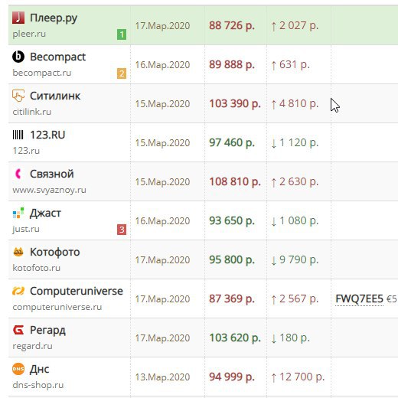This screenshot has height=398, width=398.
Task: Click the price change ↑ 4 810 р.
Action: [x=295, y=104]
